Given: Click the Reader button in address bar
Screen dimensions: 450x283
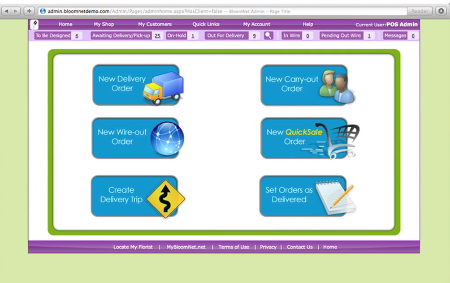Looking at the screenshot, I should pyautogui.click(x=420, y=11).
